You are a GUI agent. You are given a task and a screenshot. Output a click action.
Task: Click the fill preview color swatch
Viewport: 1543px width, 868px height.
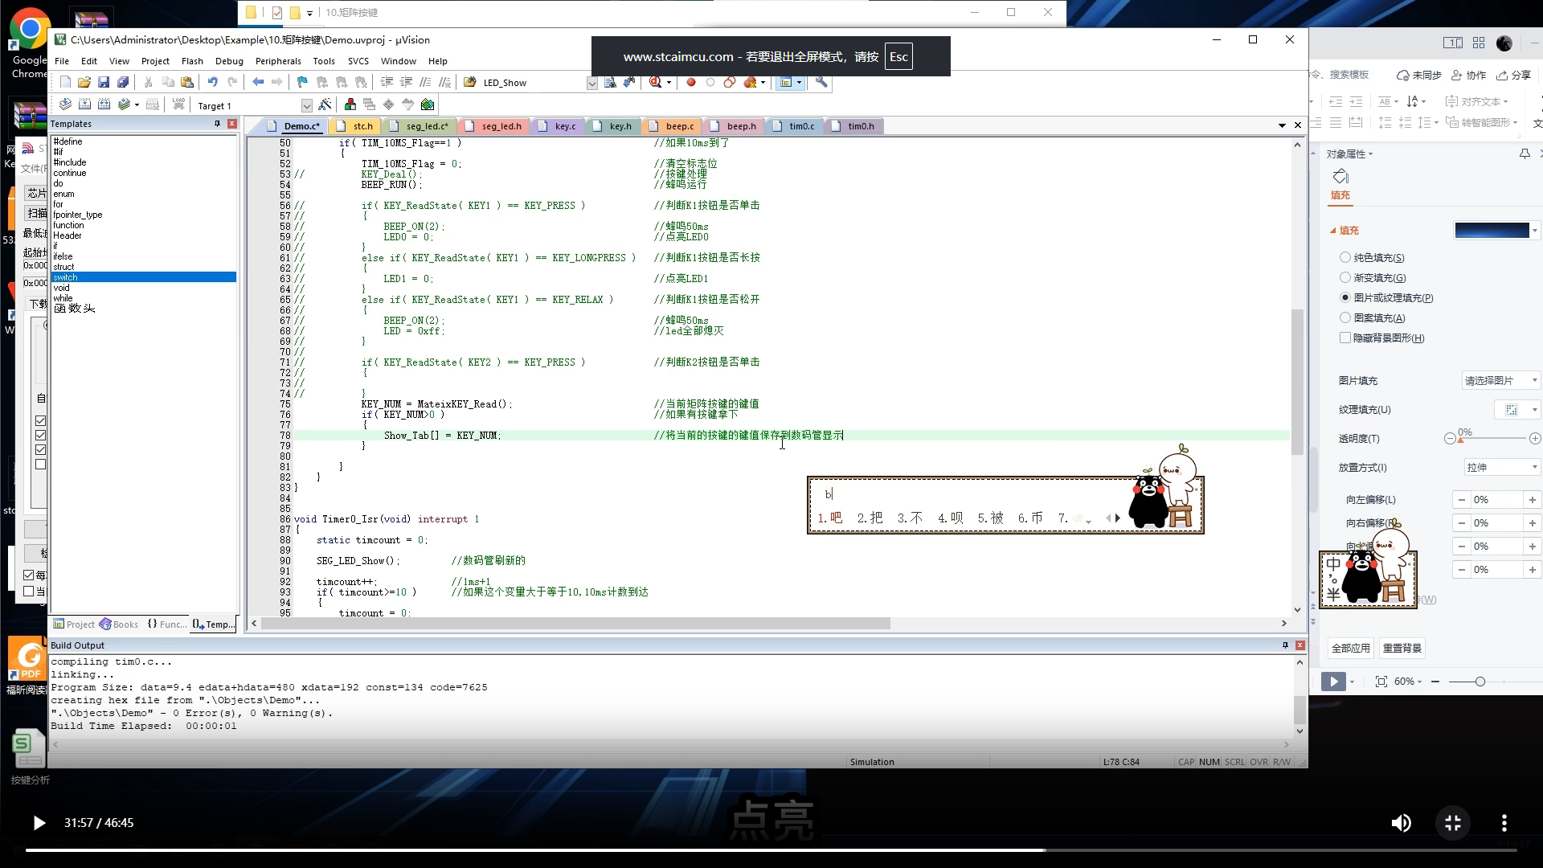click(1492, 231)
